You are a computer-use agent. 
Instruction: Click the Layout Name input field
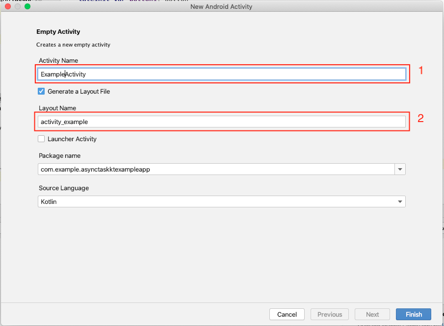tap(222, 122)
